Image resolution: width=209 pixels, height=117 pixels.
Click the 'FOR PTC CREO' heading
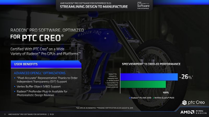pos(37,38)
